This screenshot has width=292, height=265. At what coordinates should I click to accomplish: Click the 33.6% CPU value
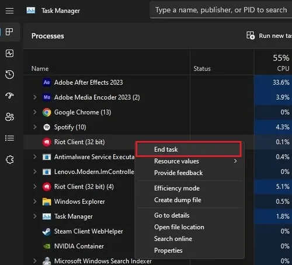tap(281, 82)
